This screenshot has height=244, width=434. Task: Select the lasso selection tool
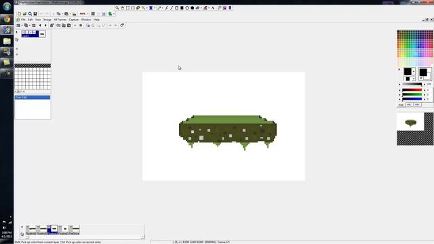138,8
